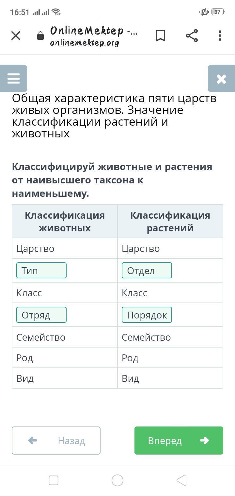Select the Порядок answer box

pos(147,315)
